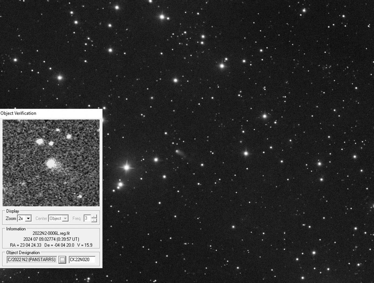
Task: Click the faint elongated comet in main image
Action: click(x=180, y=153)
